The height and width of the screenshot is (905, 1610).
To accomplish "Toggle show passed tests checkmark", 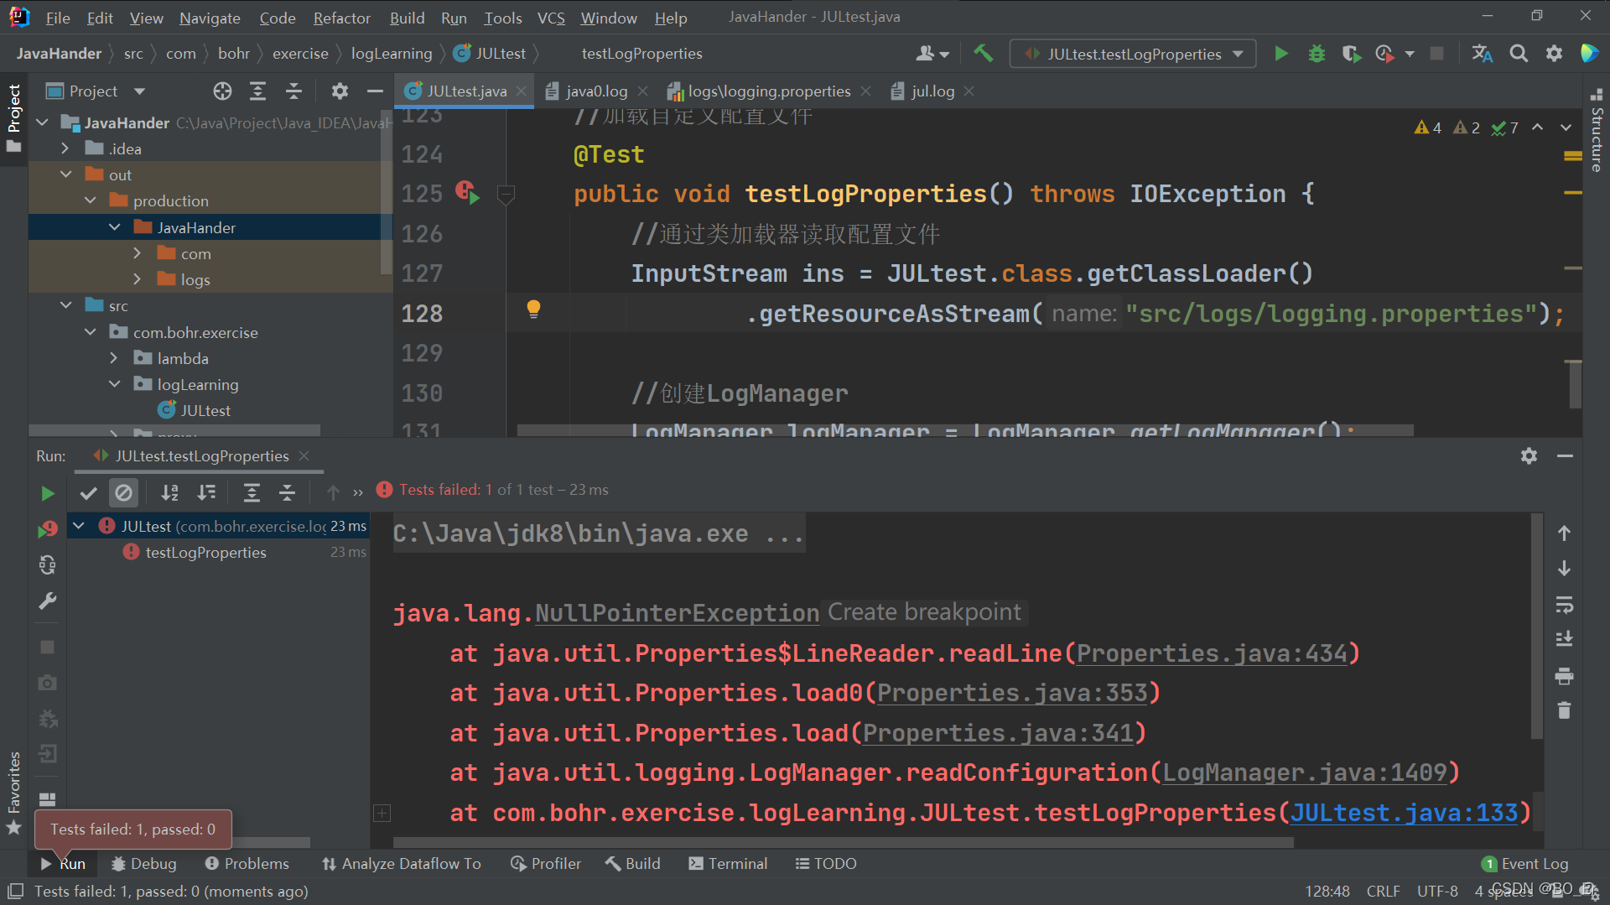I will click(88, 492).
